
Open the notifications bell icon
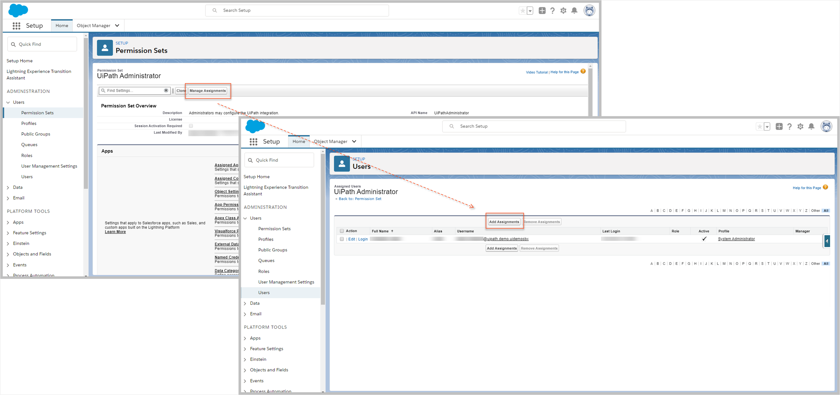[574, 11]
